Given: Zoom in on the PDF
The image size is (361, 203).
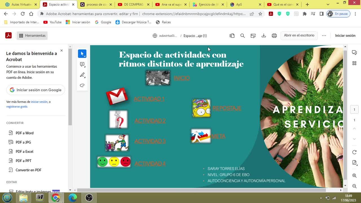Looking at the screenshot, I should click(355, 176).
